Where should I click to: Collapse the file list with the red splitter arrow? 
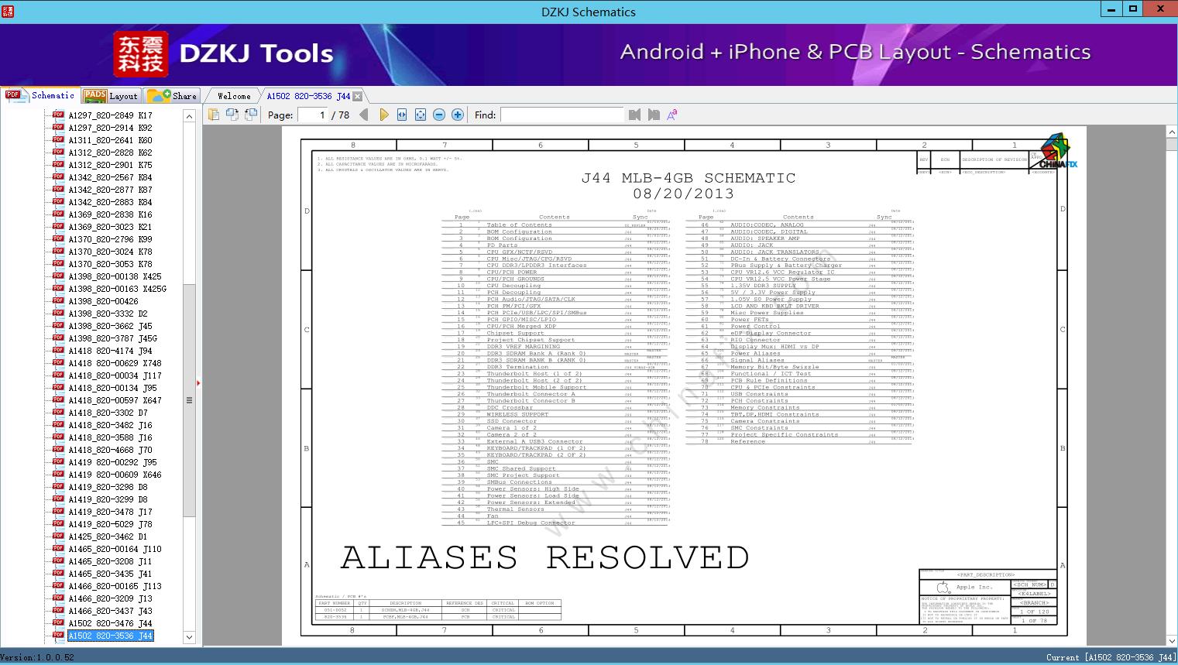click(198, 382)
